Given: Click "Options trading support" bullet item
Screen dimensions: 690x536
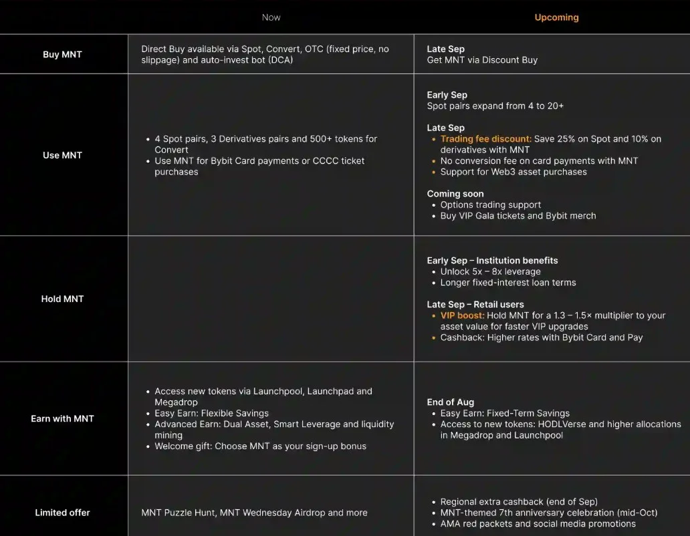Looking at the screenshot, I should point(490,205).
